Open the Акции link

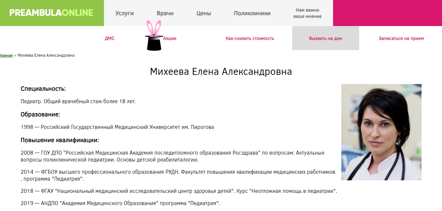coord(170,39)
